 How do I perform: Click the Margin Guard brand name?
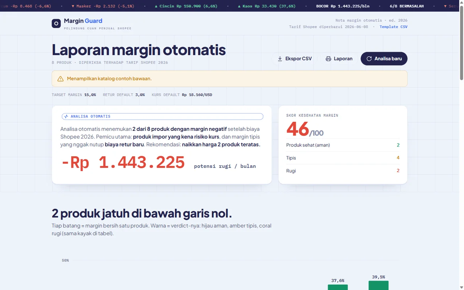pyautogui.click(x=83, y=21)
